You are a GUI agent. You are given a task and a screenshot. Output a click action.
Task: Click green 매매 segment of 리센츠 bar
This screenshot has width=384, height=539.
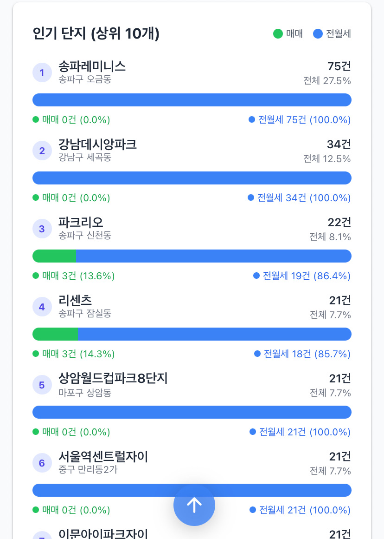(55, 334)
